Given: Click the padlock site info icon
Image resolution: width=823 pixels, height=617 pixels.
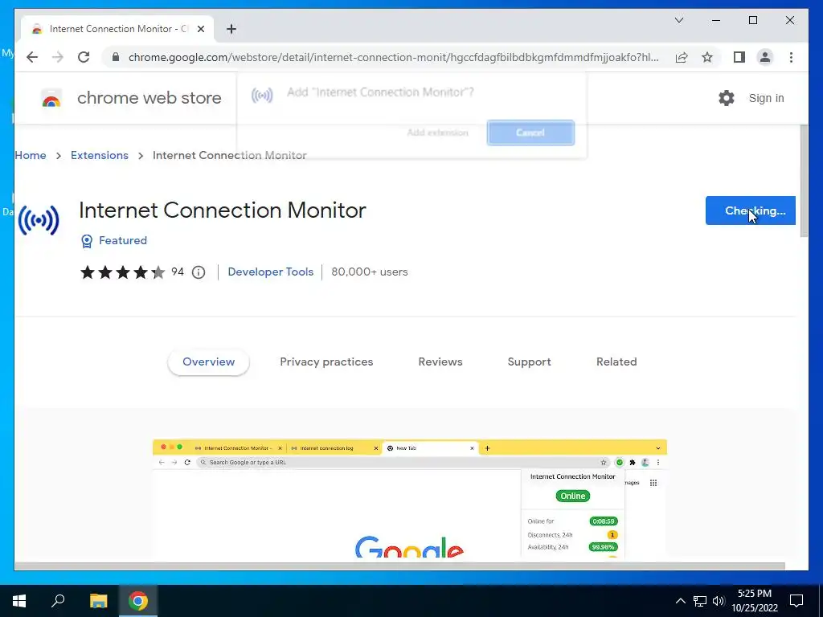Looking at the screenshot, I should point(116,57).
